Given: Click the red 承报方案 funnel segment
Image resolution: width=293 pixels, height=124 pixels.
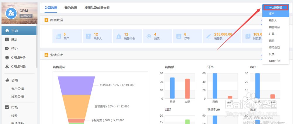Looking at the screenshot, I should click(x=76, y=121).
